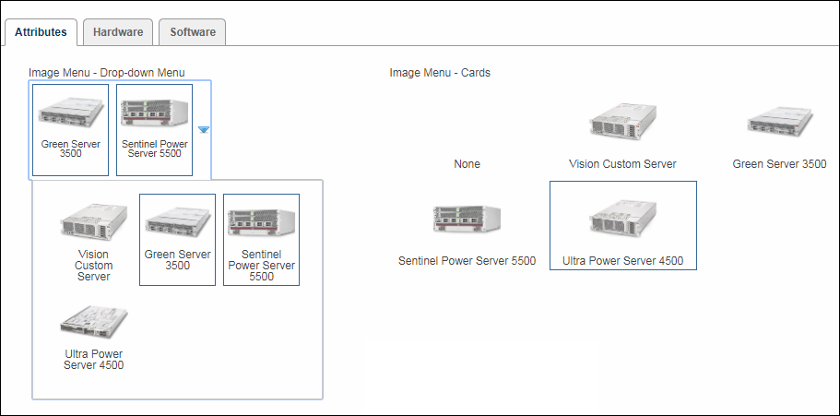840x416 pixels.
Task: Click Green Server 3500 image in Cards
Action: [779, 123]
